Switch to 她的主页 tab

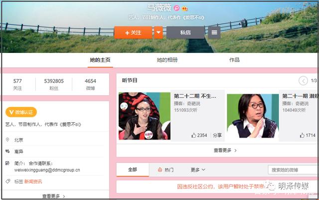pyautogui.click(x=100, y=60)
